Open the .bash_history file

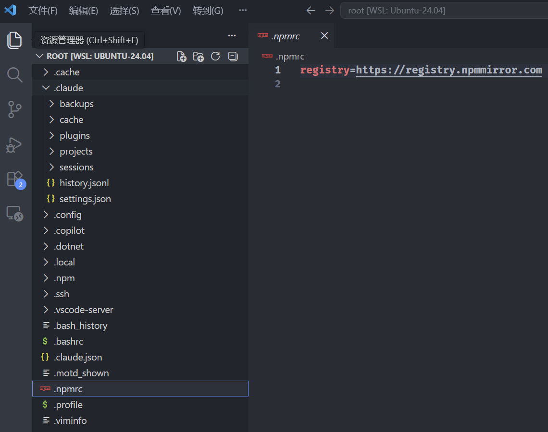pyautogui.click(x=140, y=325)
